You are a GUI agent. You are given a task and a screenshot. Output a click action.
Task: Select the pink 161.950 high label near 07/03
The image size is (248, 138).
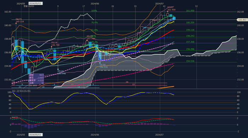click(x=171, y=10)
